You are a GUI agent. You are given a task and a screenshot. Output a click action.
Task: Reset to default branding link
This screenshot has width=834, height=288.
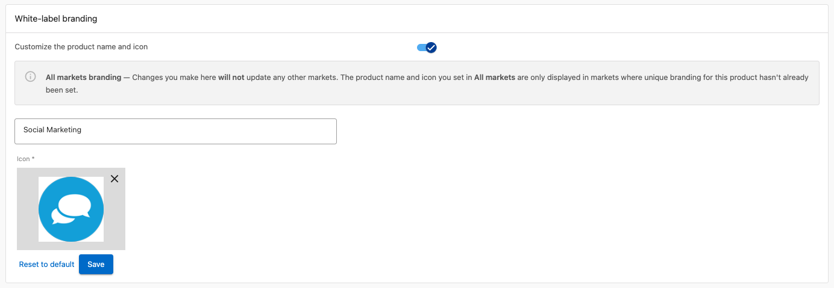[x=46, y=265]
